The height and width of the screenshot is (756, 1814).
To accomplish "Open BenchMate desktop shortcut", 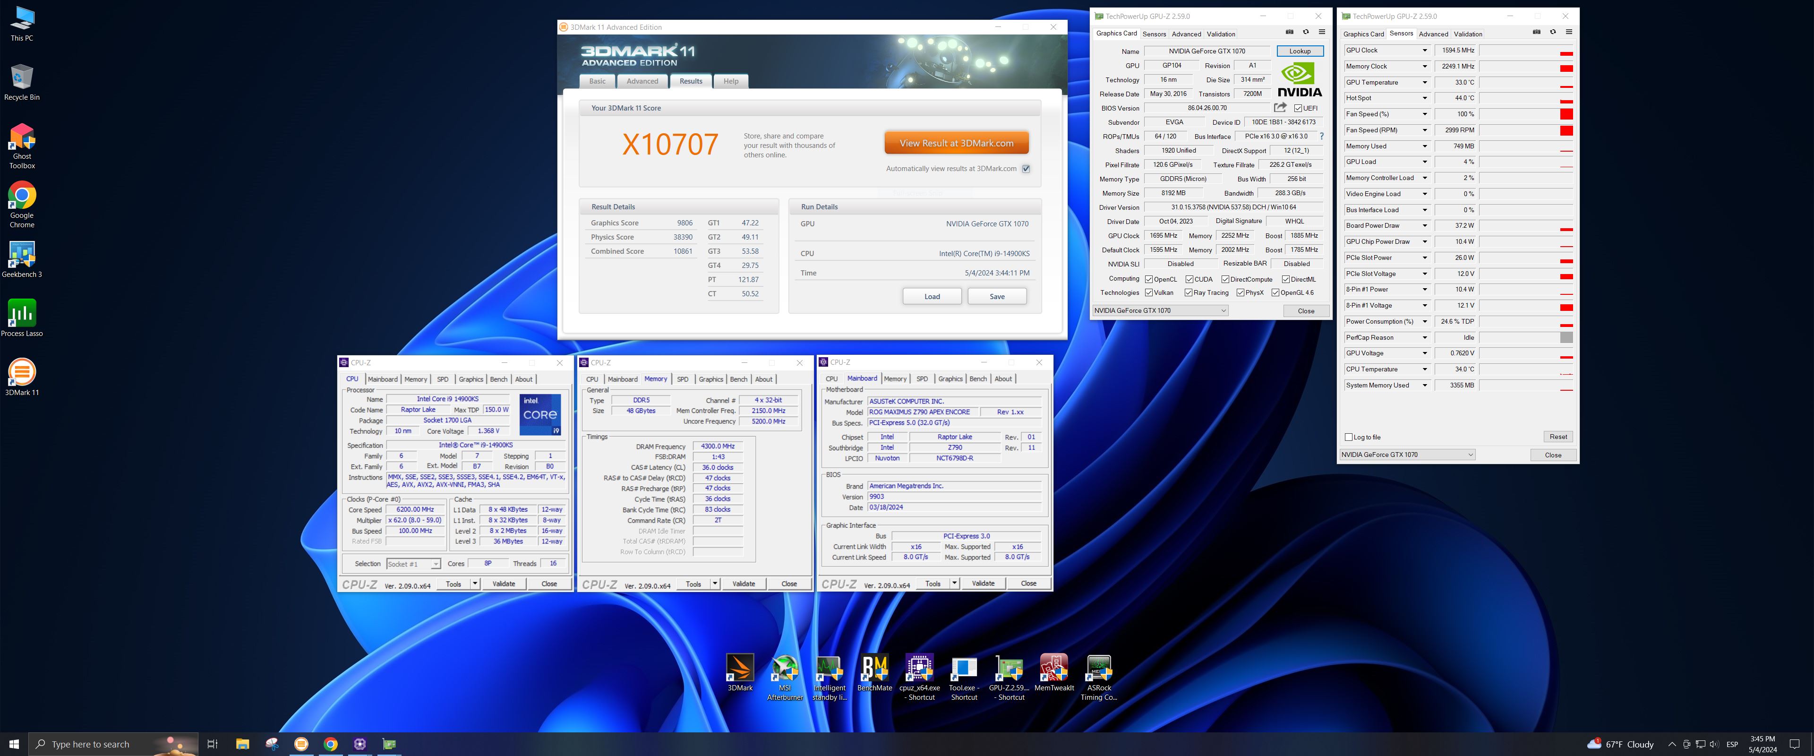I will point(874,673).
